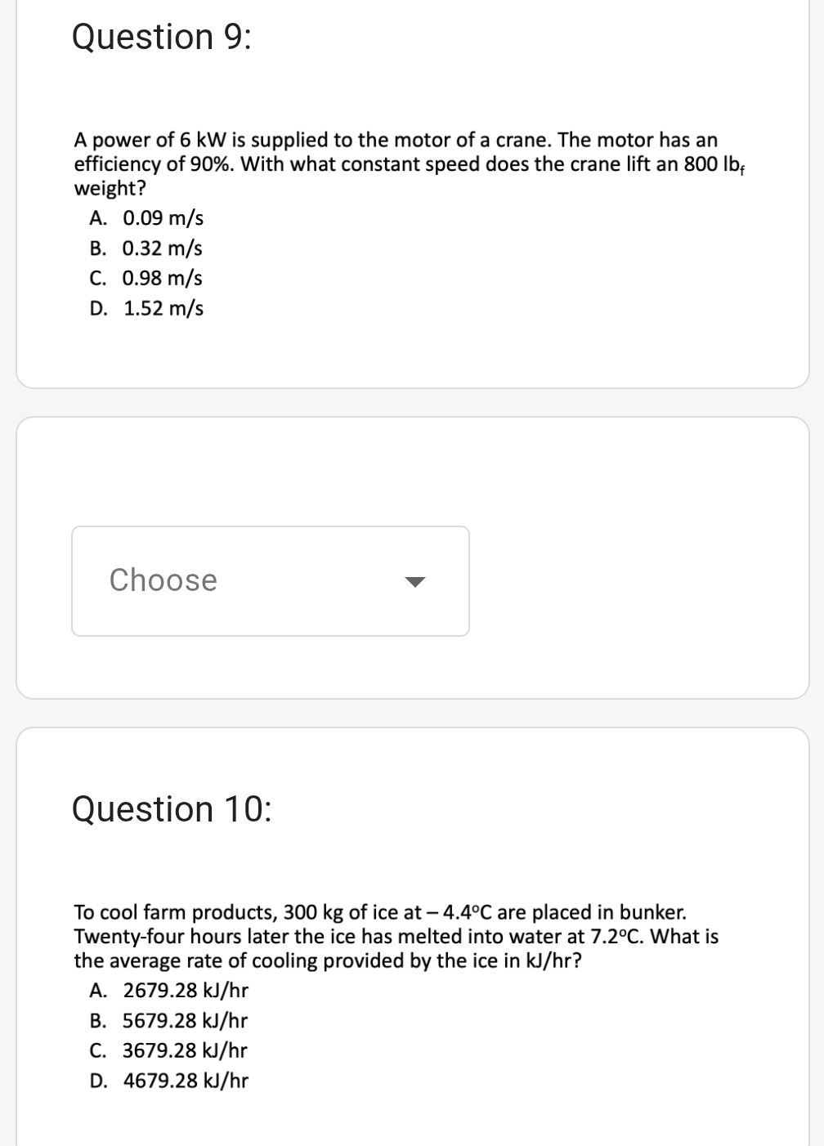Click the Question 9 heading
Image resolution: width=824 pixels, height=1146 pixels.
pyautogui.click(x=162, y=38)
